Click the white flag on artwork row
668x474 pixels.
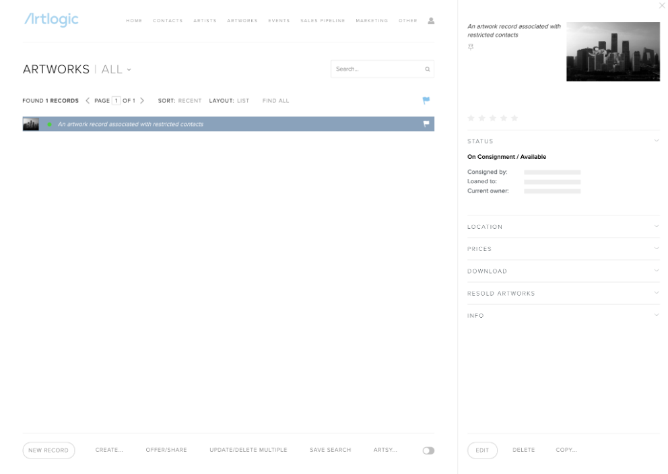(426, 124)
